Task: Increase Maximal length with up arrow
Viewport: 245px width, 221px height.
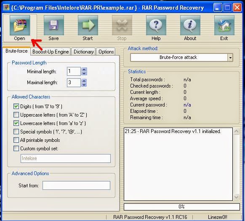Action: click(x=84, y=81)
